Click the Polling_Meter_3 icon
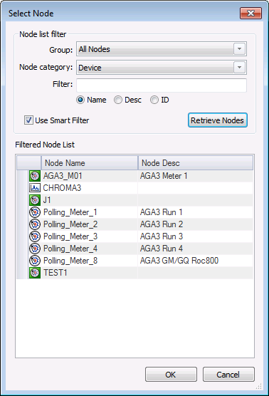This screenshot has height=396, width=269. tap(35, 236)
